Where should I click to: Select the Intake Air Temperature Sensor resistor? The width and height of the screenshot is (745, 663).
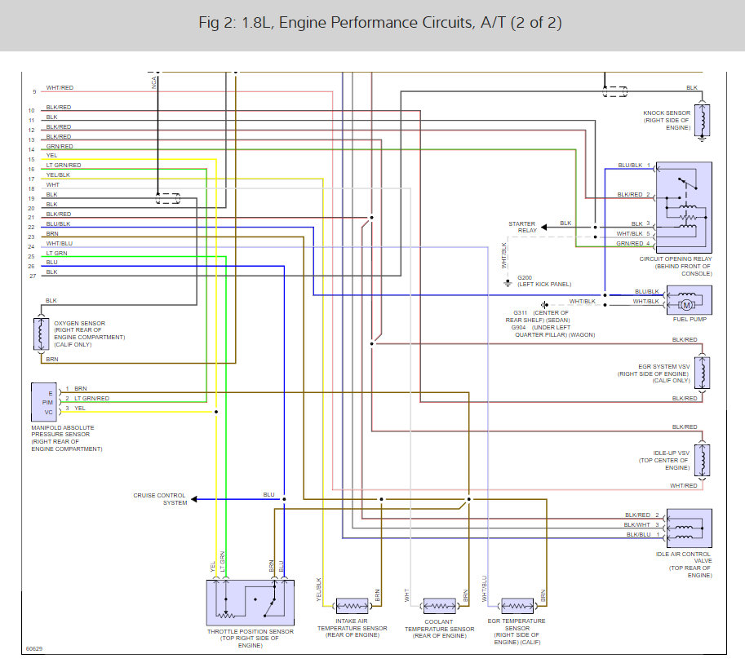(352, 606)
